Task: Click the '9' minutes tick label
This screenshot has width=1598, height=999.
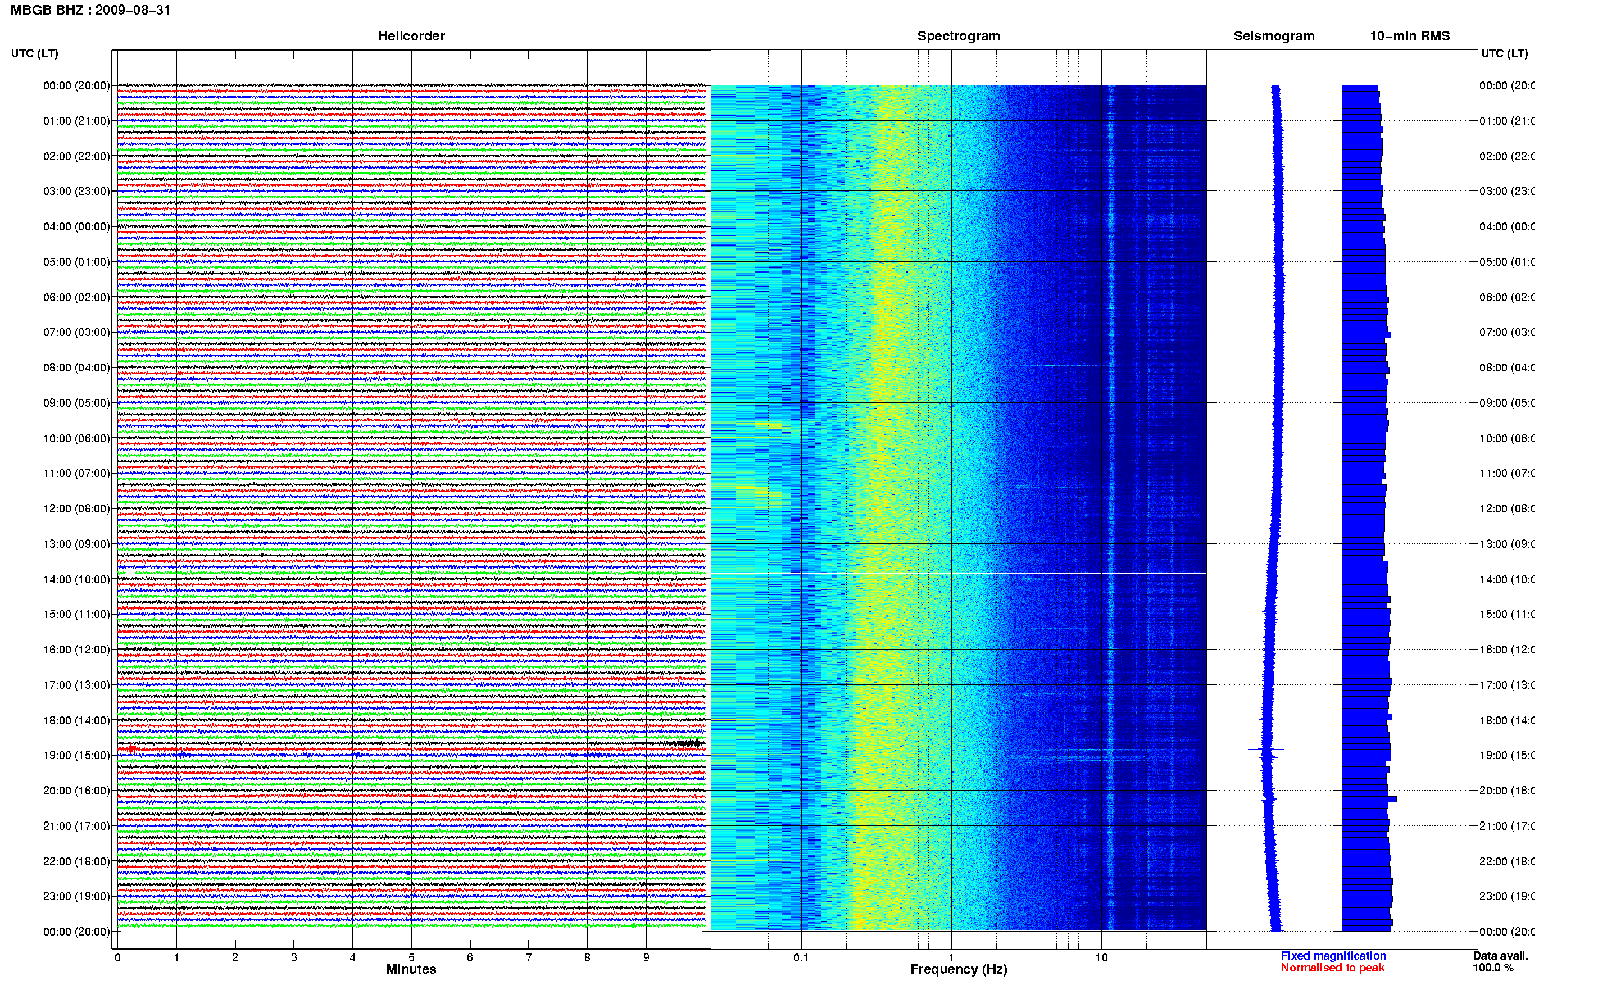Action: click(646, 957)
